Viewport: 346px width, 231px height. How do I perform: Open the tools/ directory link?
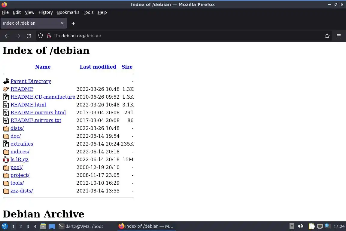point(17,183)
